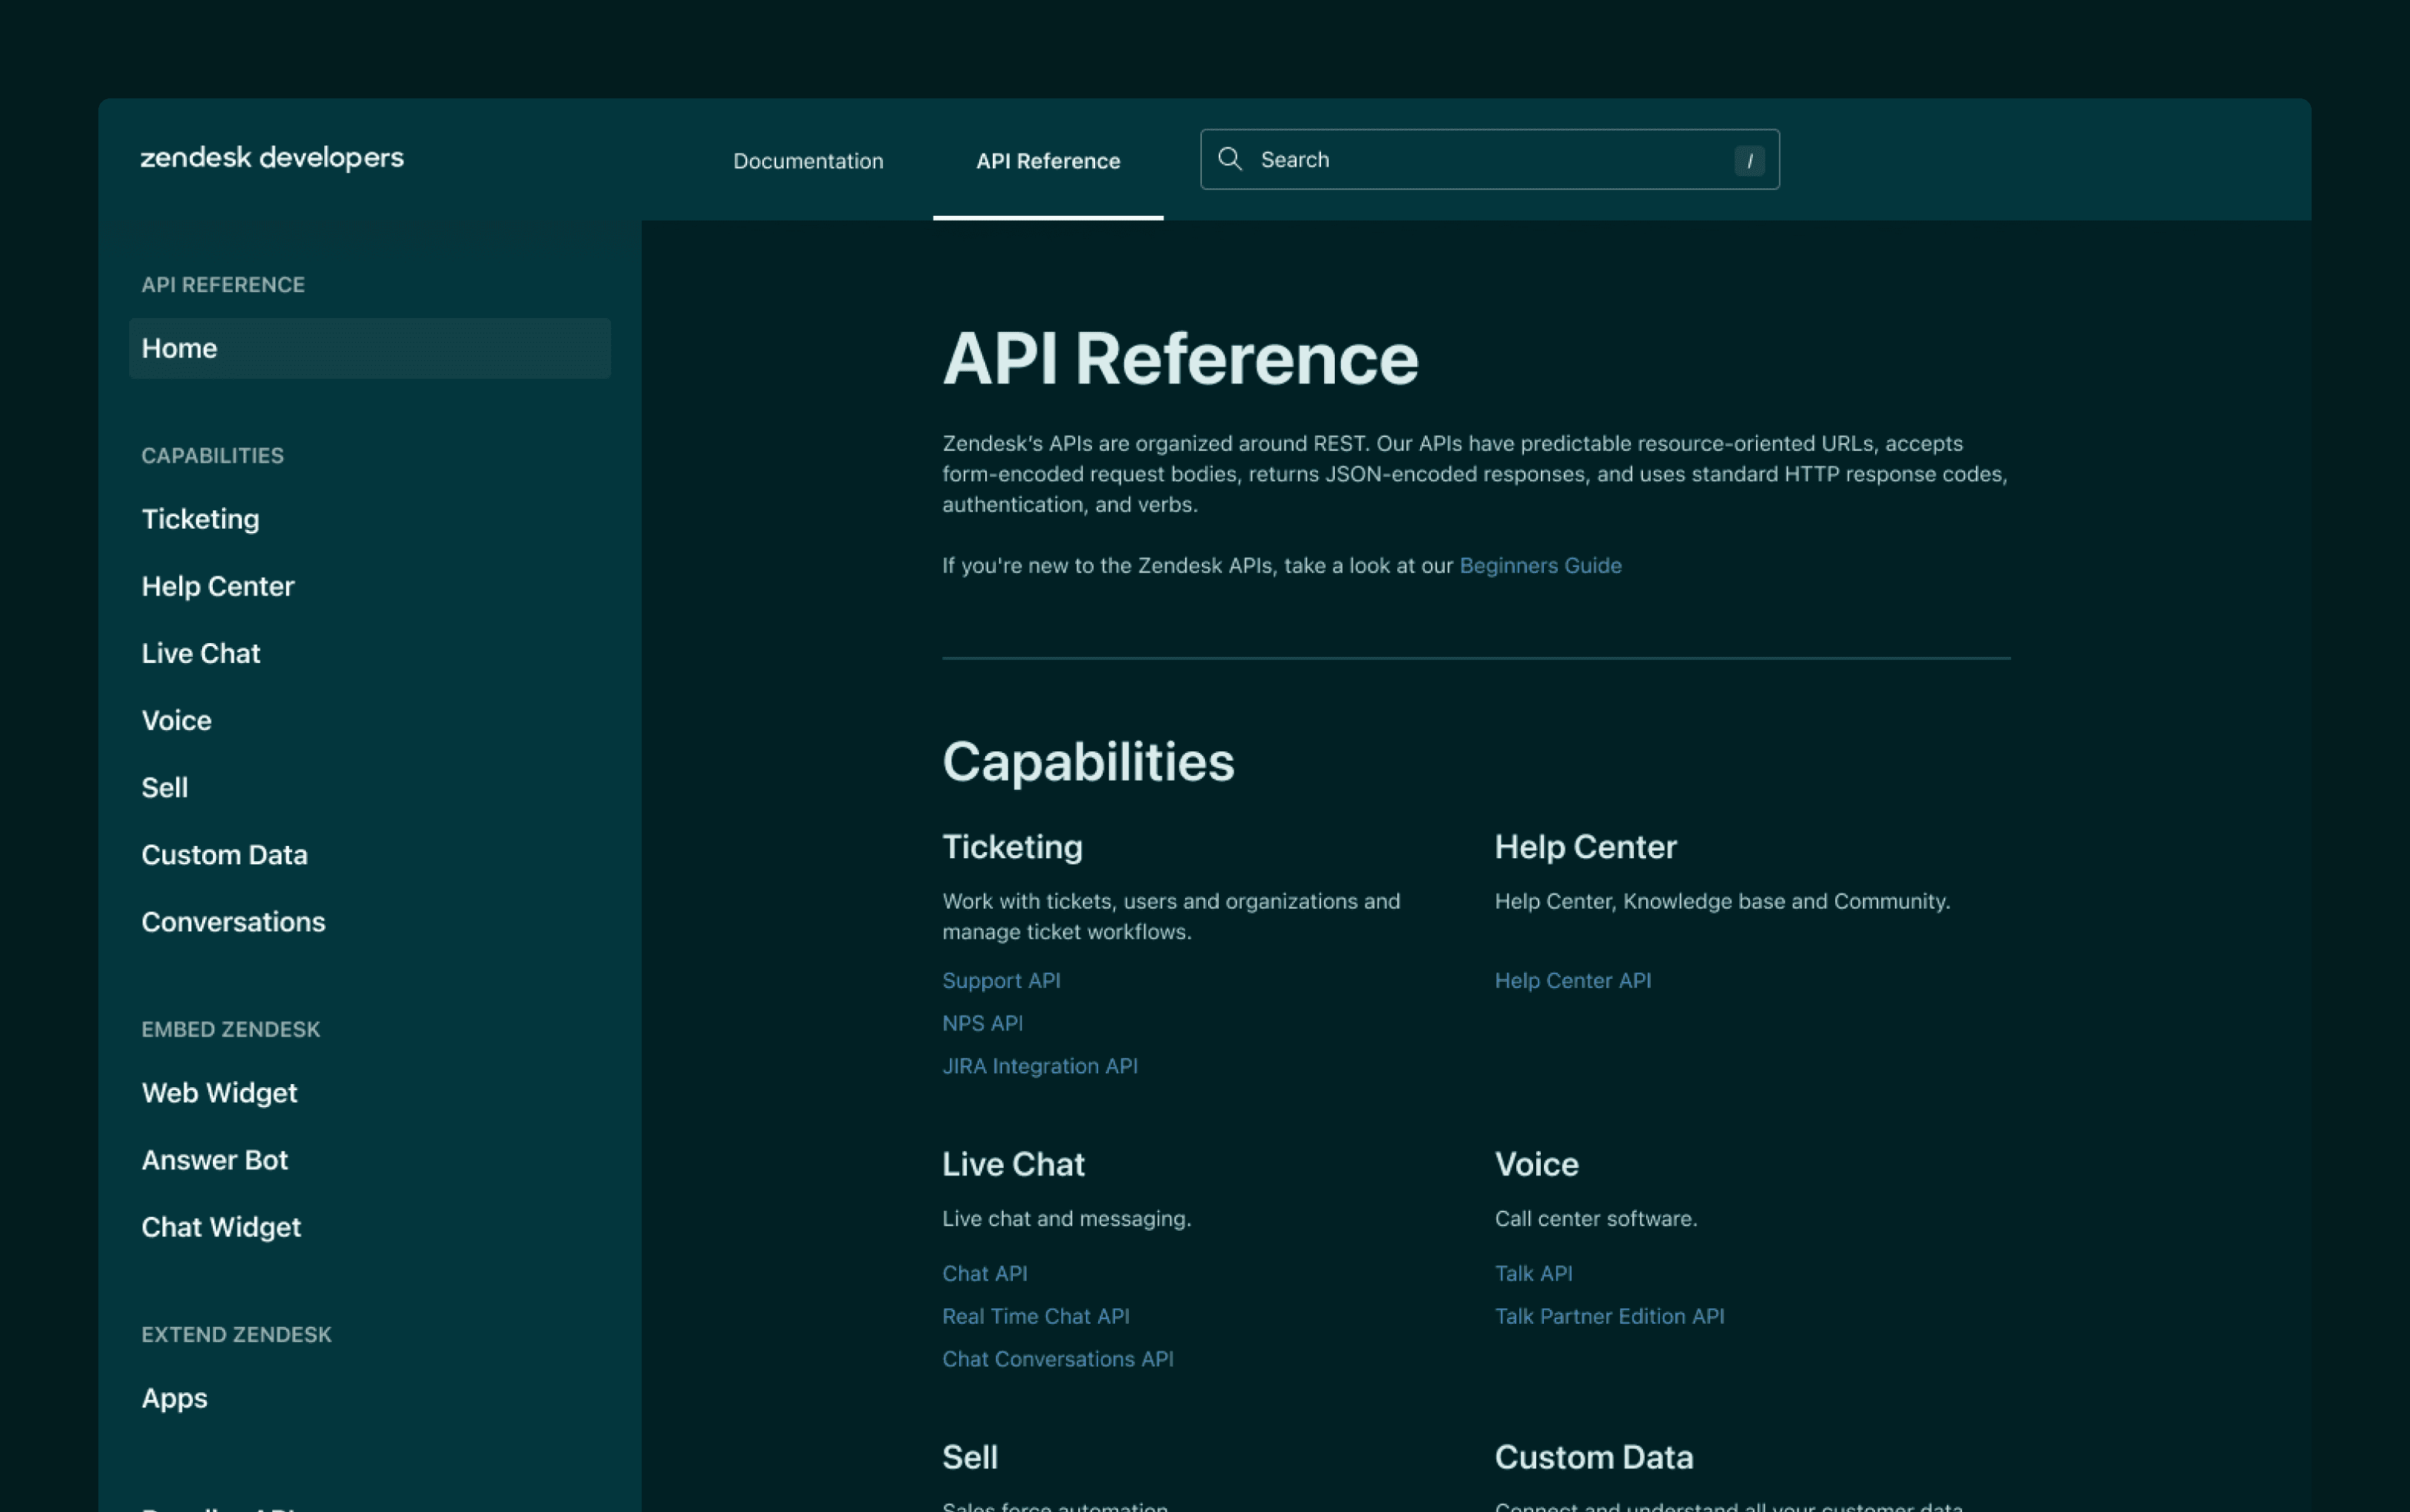2410x1512 pixels.
Task: Open Custom Data sidebar item
Action: tap(224, 854)
